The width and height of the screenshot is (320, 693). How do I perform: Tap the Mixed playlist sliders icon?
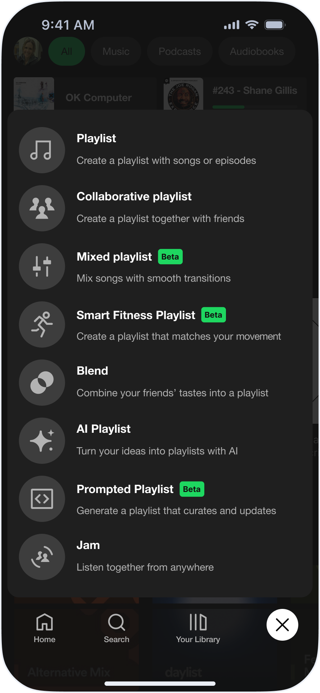click(42, 266)
